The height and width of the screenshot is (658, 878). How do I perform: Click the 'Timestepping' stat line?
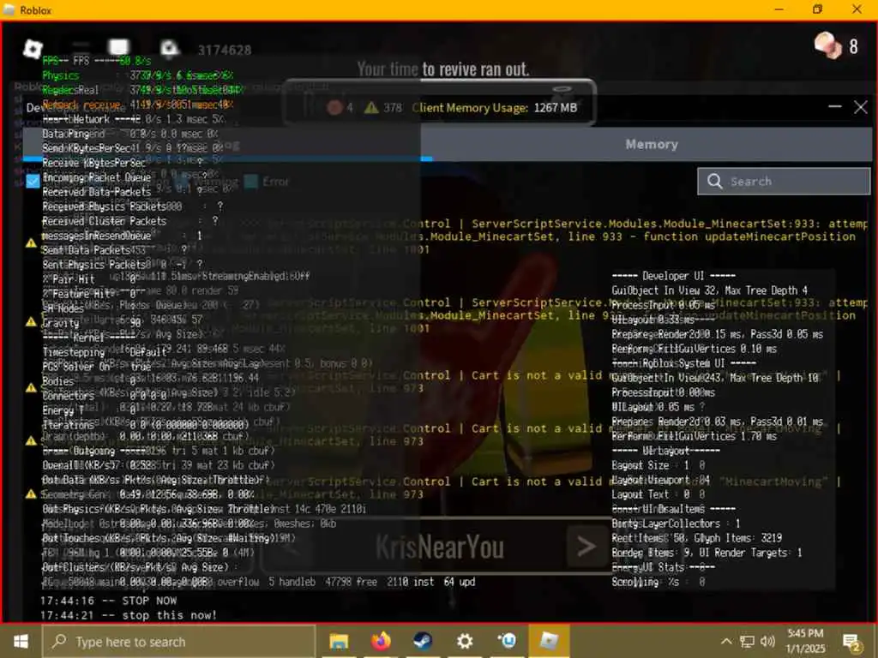(105, 352)
